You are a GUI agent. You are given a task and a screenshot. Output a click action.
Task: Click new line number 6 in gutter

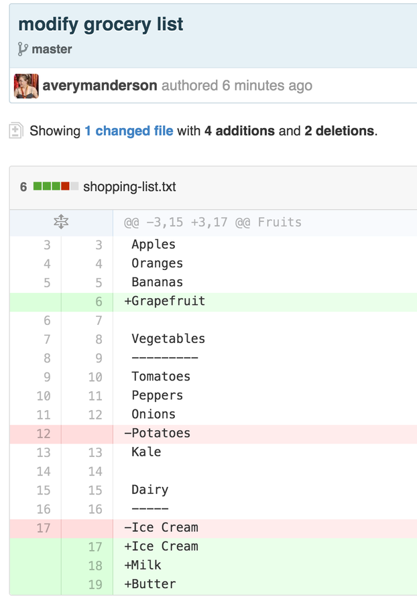coord(98,301)
